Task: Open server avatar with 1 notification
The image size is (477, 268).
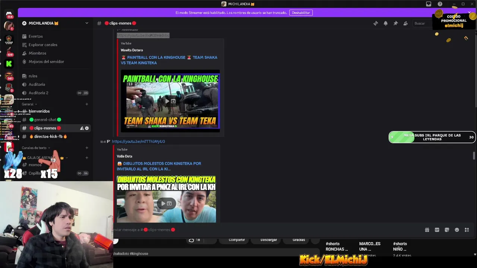Action: (x=9, y=26)
